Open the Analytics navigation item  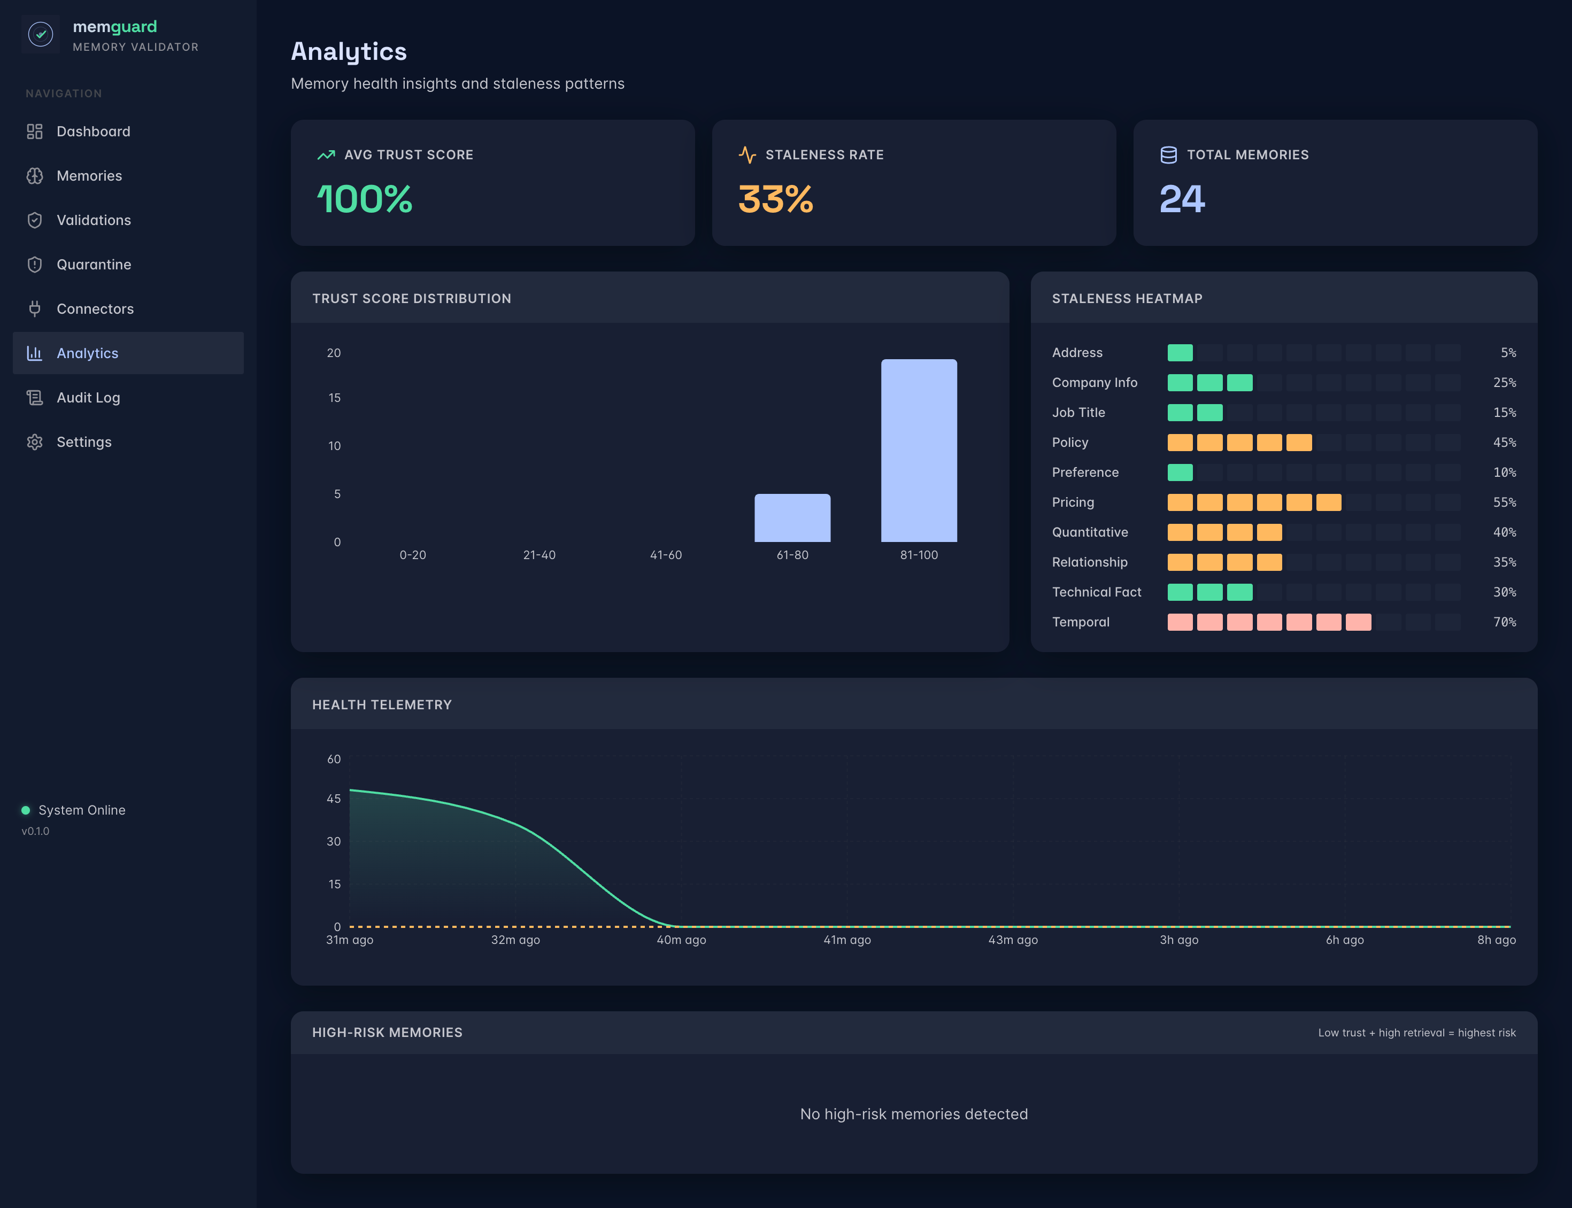coord(87,353)
